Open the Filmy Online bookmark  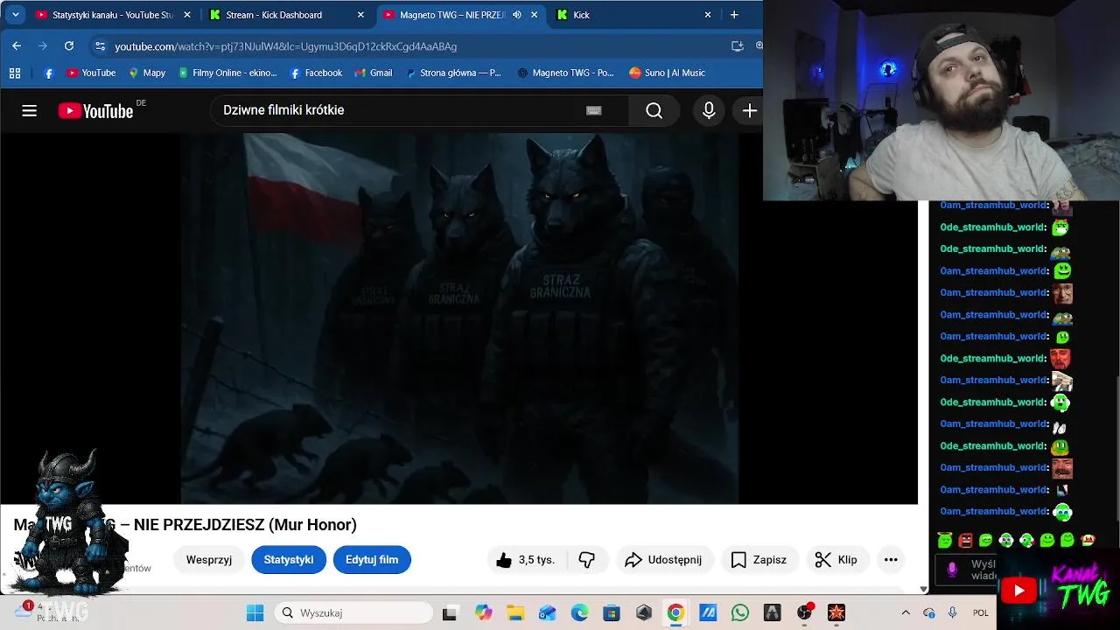[x=227, y=73]
